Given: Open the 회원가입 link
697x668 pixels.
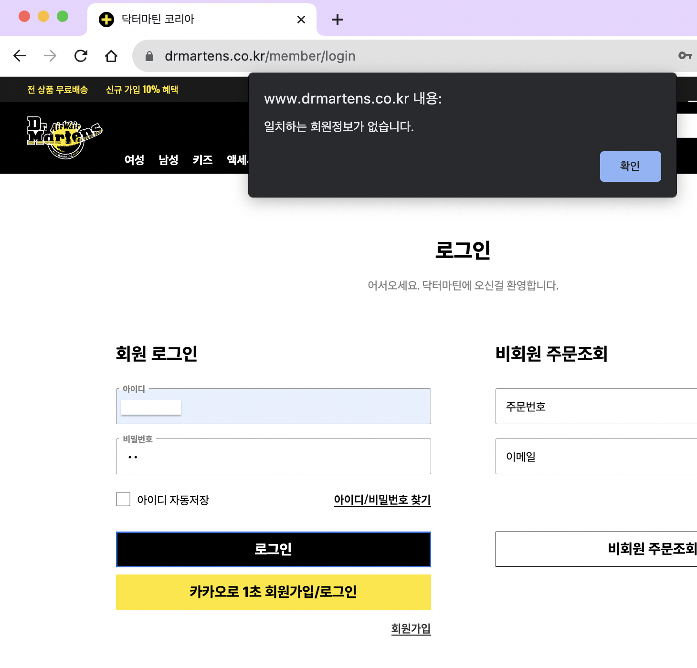Looking at the screenshot, I should pyautogui.click(x=411, y=628).
